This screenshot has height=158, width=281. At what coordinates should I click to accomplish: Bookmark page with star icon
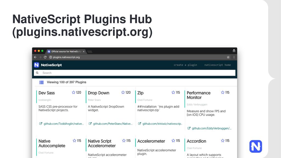point(228,57)
